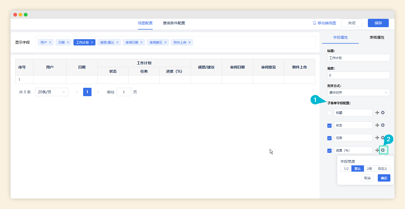Uncheck the 状态 subfield checkbox
Image resolution: width=405 pixels, height=209 pixels.
point(329,125)
